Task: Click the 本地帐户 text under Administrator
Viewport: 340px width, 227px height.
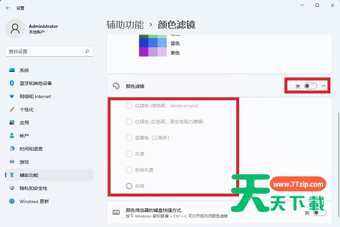Action: pyautogui.click(x=37, y=32)
